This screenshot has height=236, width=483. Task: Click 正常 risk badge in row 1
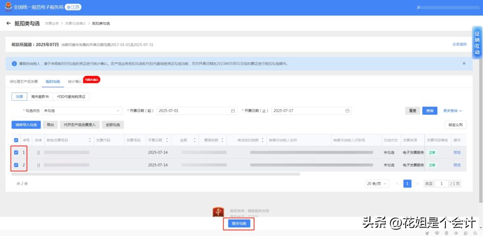[432, 152]
